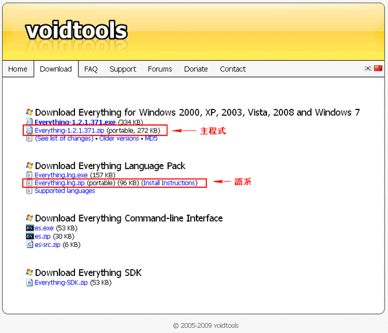Click Windows logo beside Everything SDK heading
Screen dimensions: 388x333
click(30, 272)
